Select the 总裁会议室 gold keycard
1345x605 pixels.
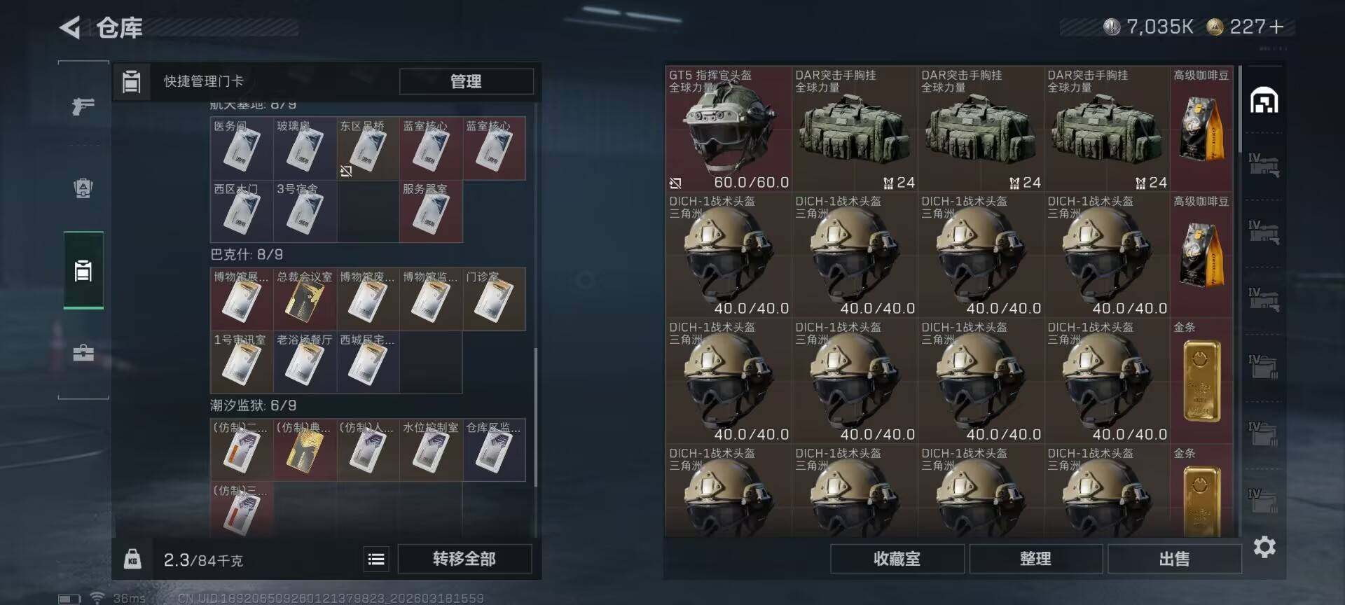pos(305,299)
